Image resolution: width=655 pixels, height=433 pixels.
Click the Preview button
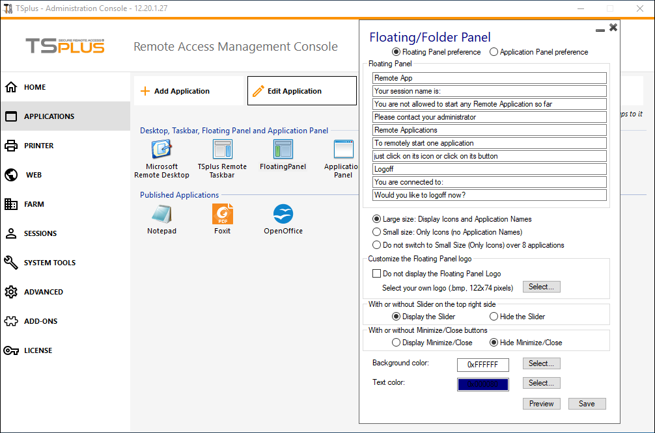pos(541,404)
